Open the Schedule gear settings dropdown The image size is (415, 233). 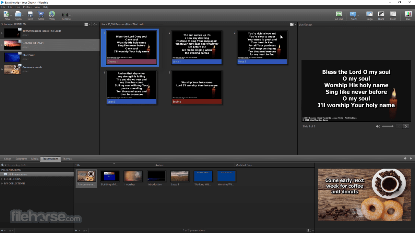point(95,24)
